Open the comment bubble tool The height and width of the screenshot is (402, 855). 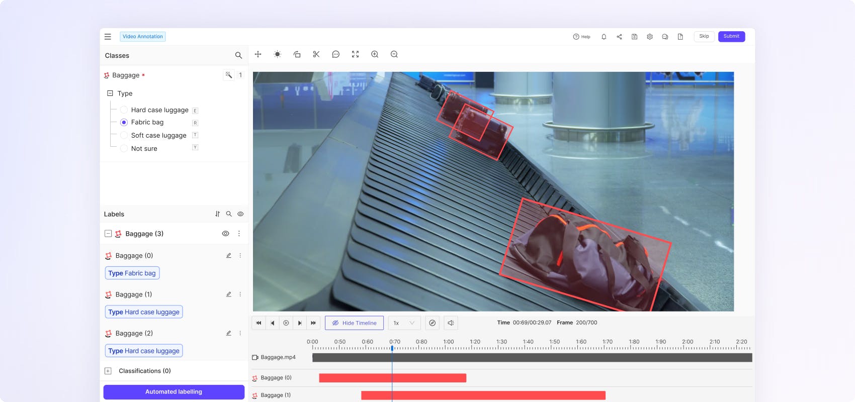(335, 54)
